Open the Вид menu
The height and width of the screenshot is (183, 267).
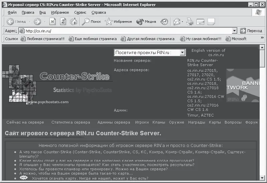click(43, 12)
